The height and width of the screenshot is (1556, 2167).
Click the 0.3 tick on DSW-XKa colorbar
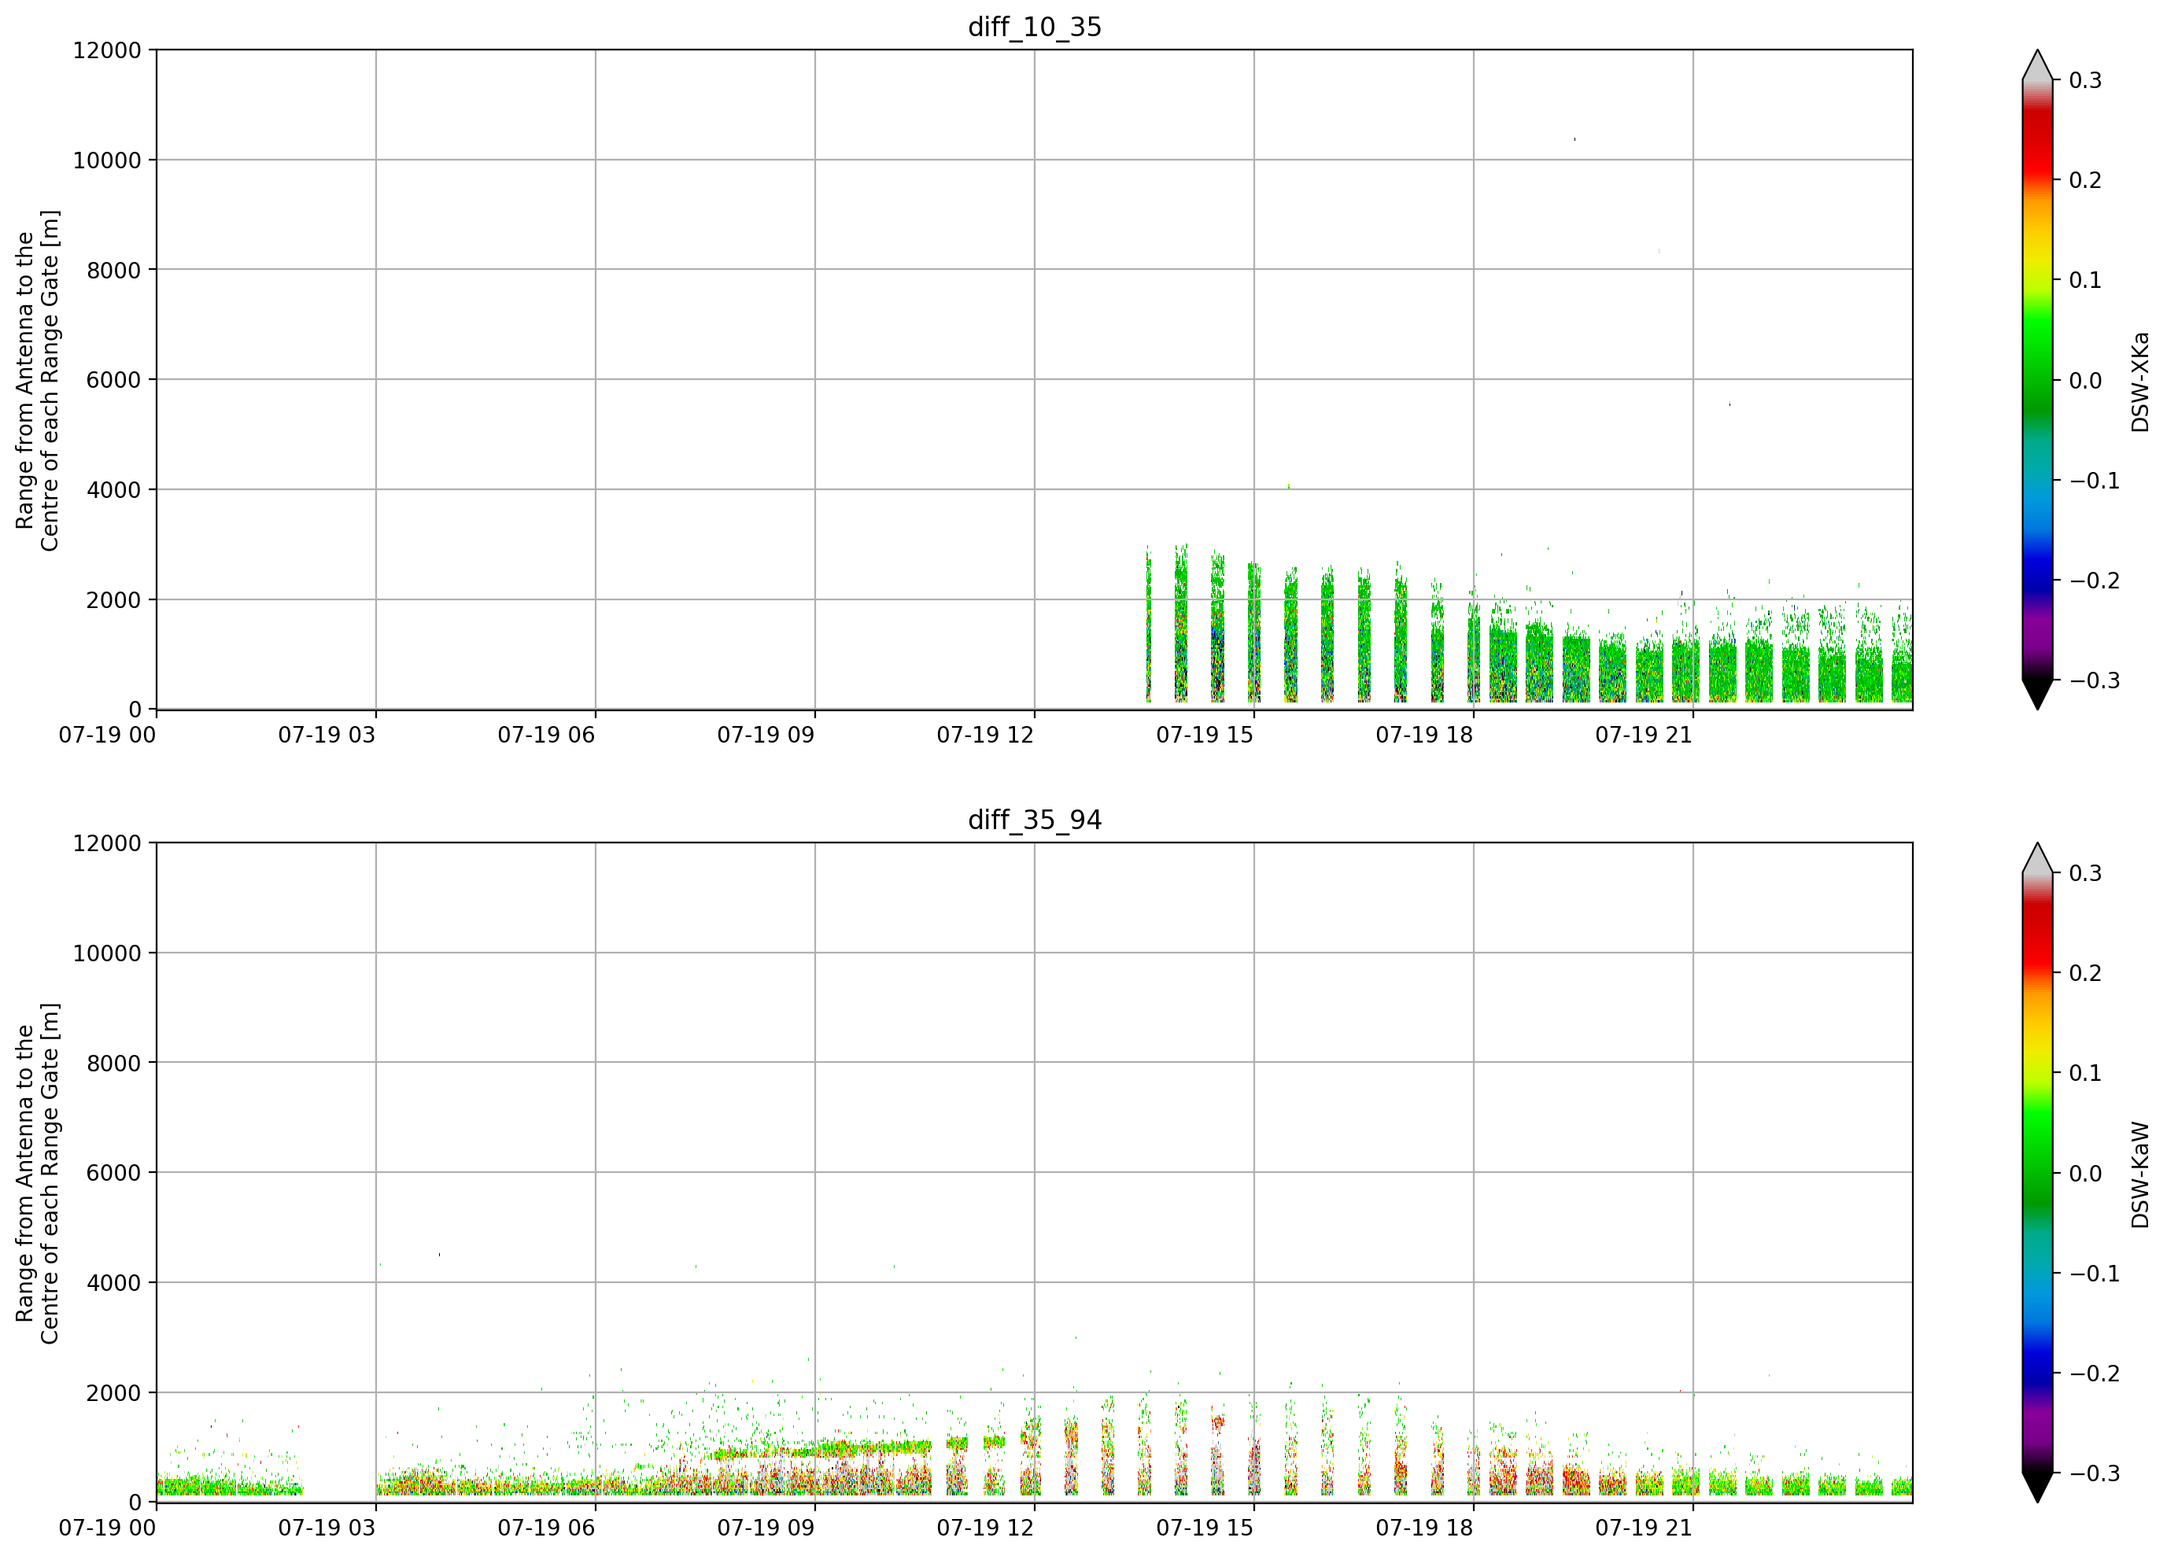(2086, 80)
